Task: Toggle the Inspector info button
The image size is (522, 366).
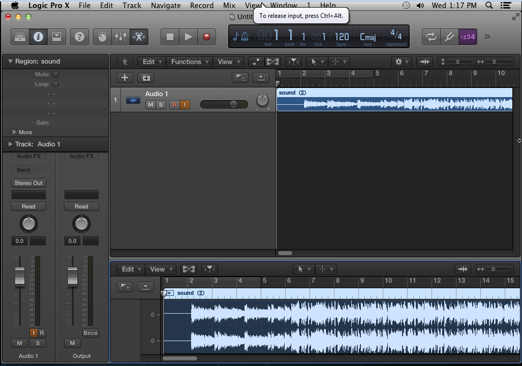Action: pyautogui.click(x=38, y=37)
